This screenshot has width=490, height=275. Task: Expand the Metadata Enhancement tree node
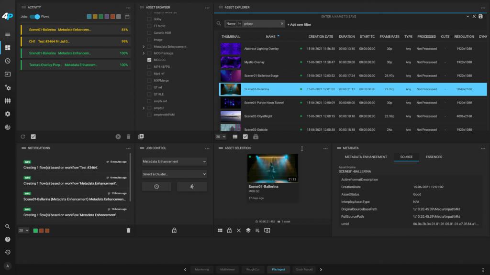(x=144, y=47)
